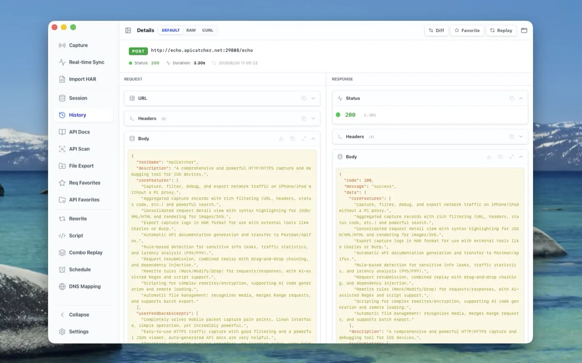This screenshot has width=582, height=363.
Task: Replay the request
Action: (x=501, y=30)
